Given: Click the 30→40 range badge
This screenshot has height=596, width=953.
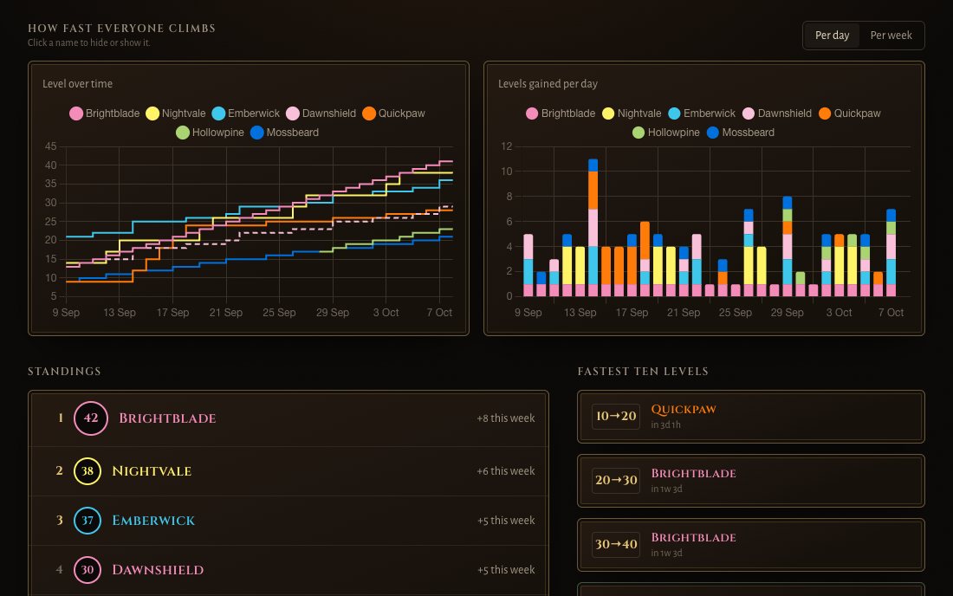Looking at the screenshot, I should pos(616,544).
